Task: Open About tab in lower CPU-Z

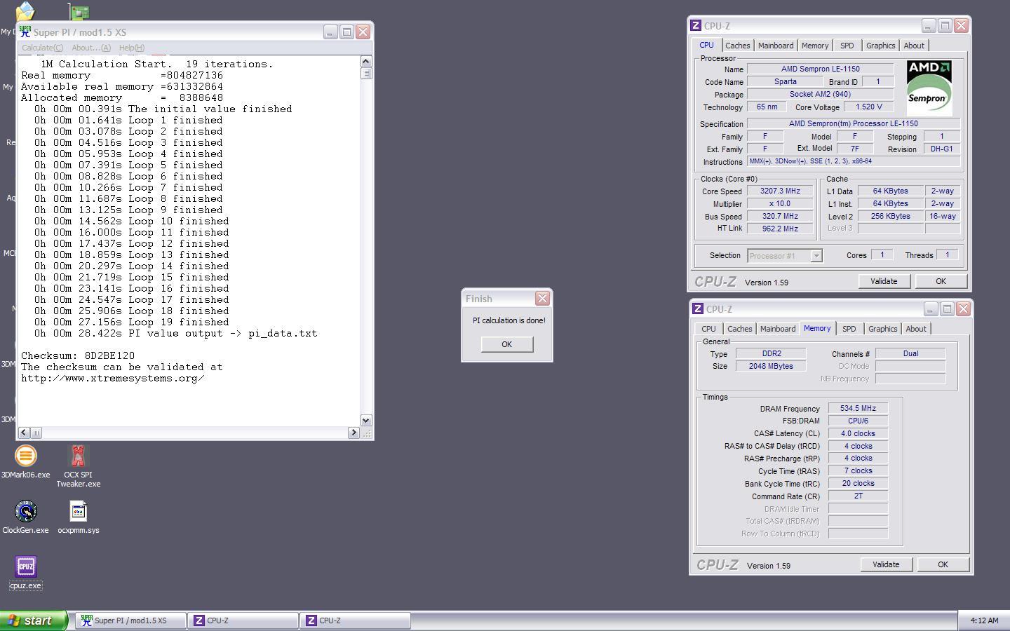Action: pos(916,329)
